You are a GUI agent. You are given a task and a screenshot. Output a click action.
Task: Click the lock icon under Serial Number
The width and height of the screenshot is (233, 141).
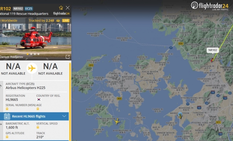click(x=7, y=109)
